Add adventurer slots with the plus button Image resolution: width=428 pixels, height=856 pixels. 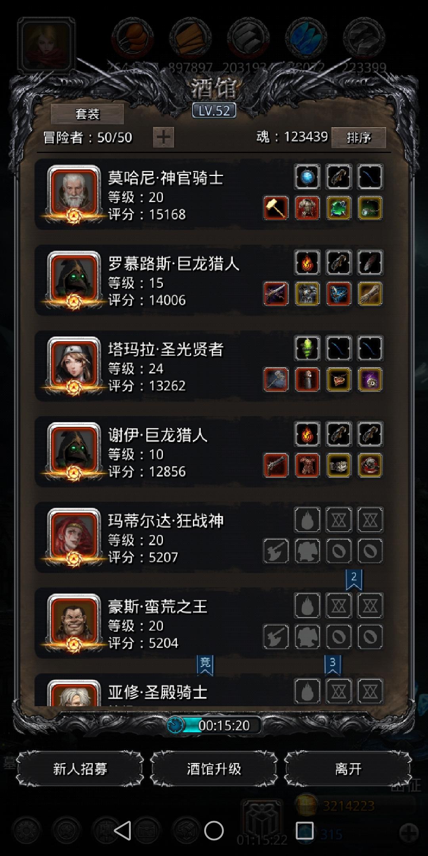coord(163,138)
